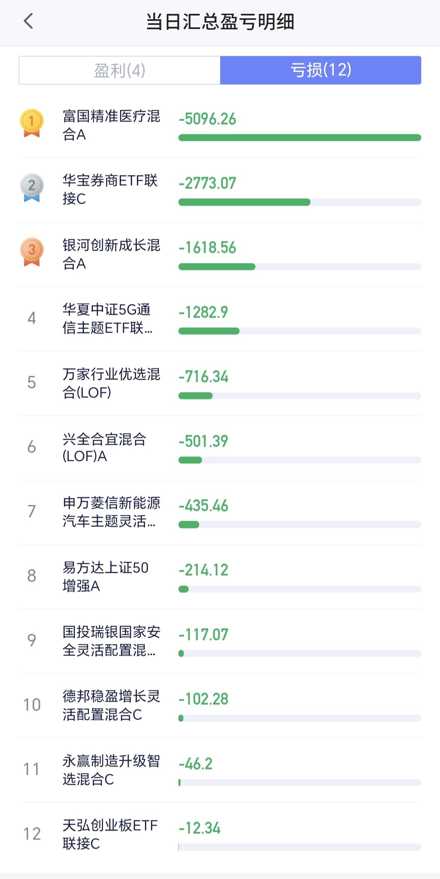The width and height of the screenshot is (440, 879).
Task: Open 兴全合宜混合(LOF)A entry
Action: pos(220,448)
